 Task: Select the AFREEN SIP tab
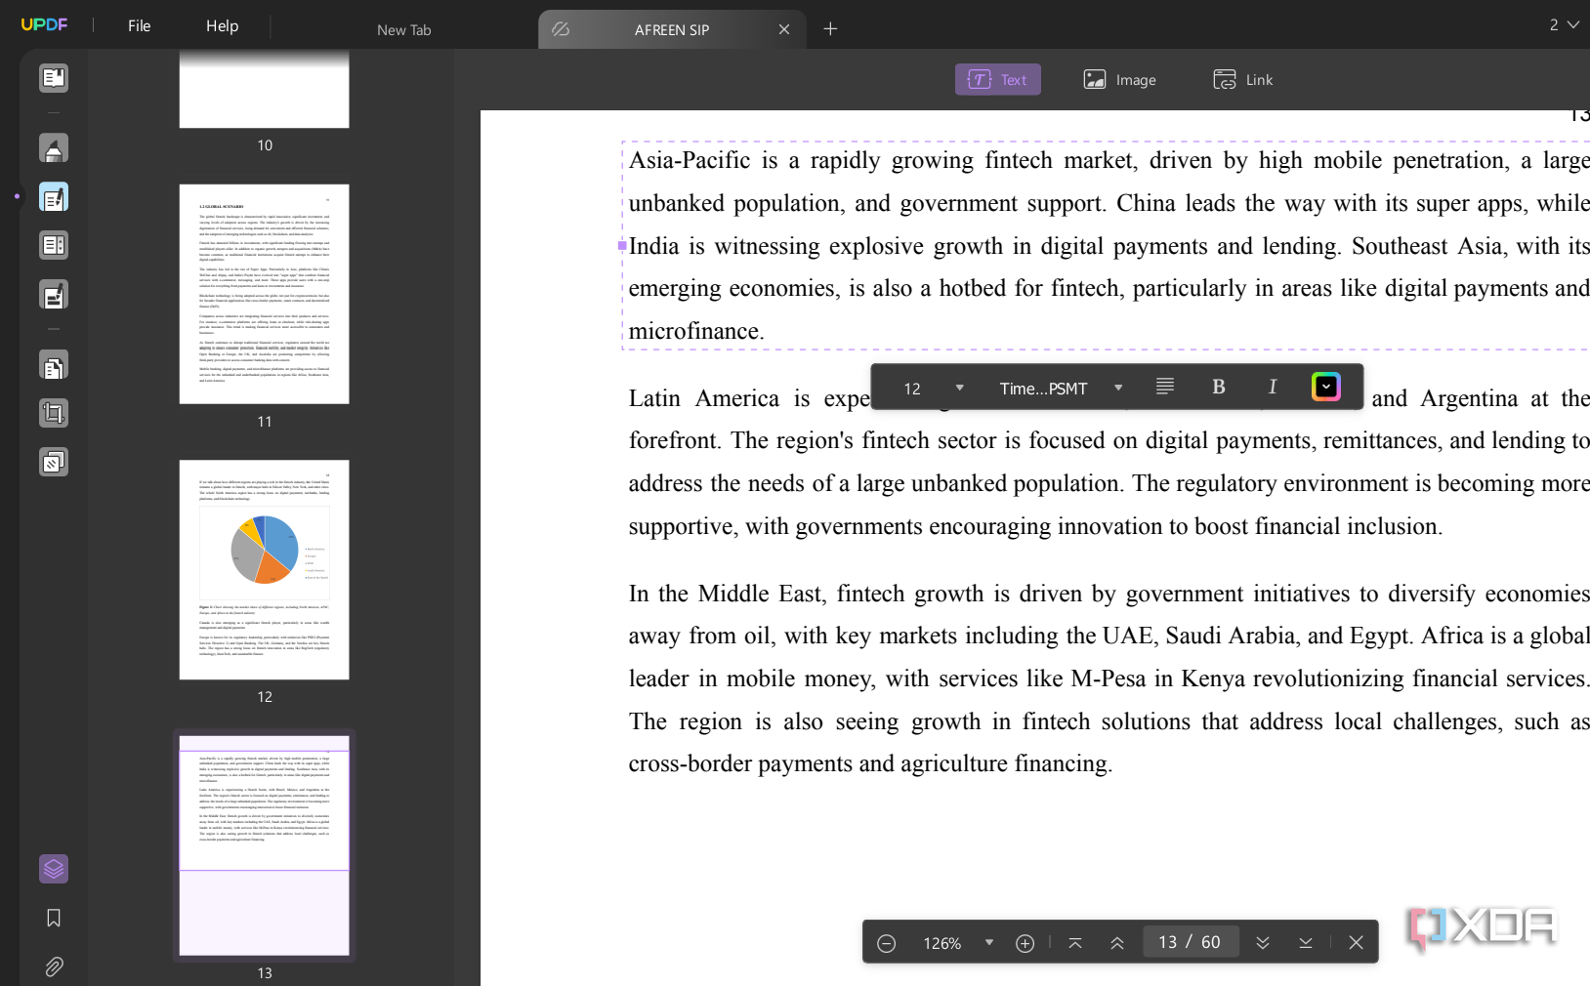[x=672, y=29]
